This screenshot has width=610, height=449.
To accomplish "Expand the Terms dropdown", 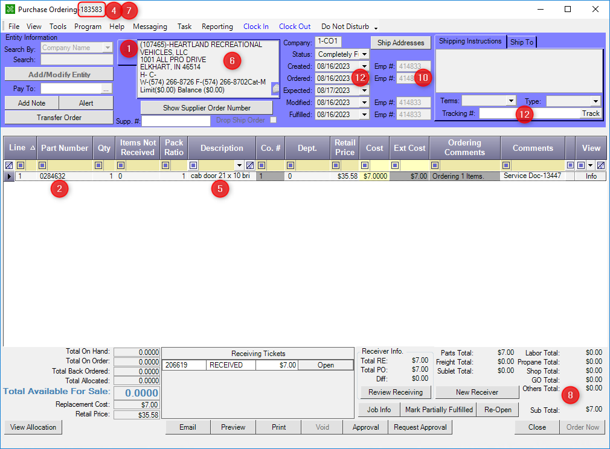I will click(x=511, y=101).
